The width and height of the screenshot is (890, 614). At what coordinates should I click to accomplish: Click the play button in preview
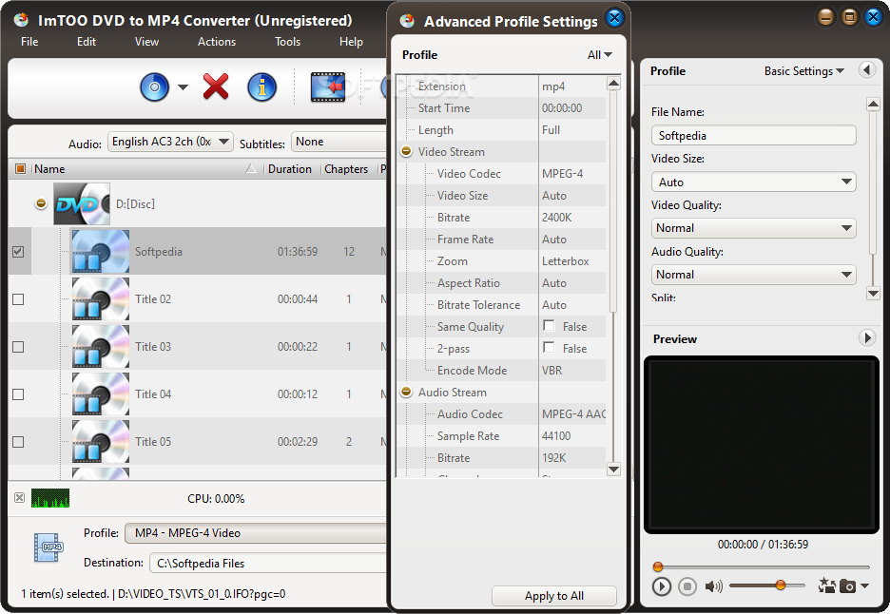pyautogui.click(x=661, y=586)
